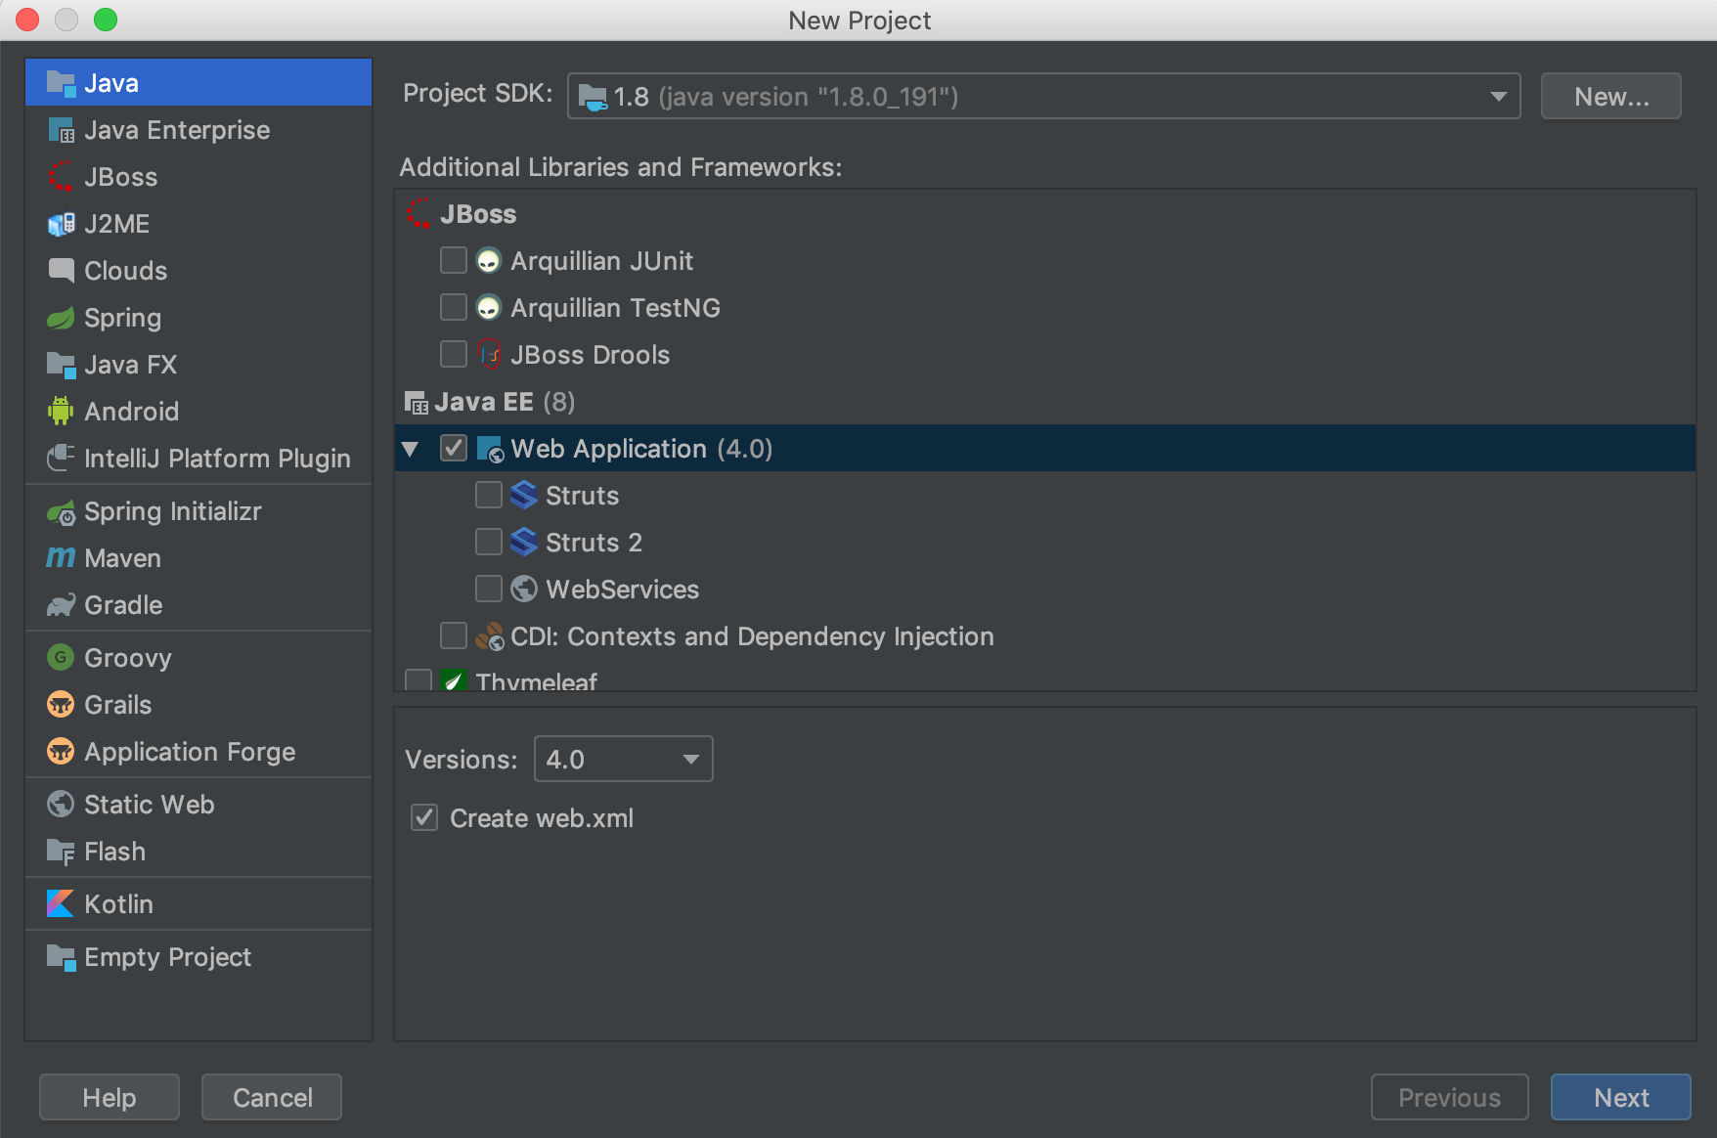This screenshot has width=1717, height=1138.
Task: Click the Kotlin logo icon
Action: pyautogui.click(x=61, y=904)
